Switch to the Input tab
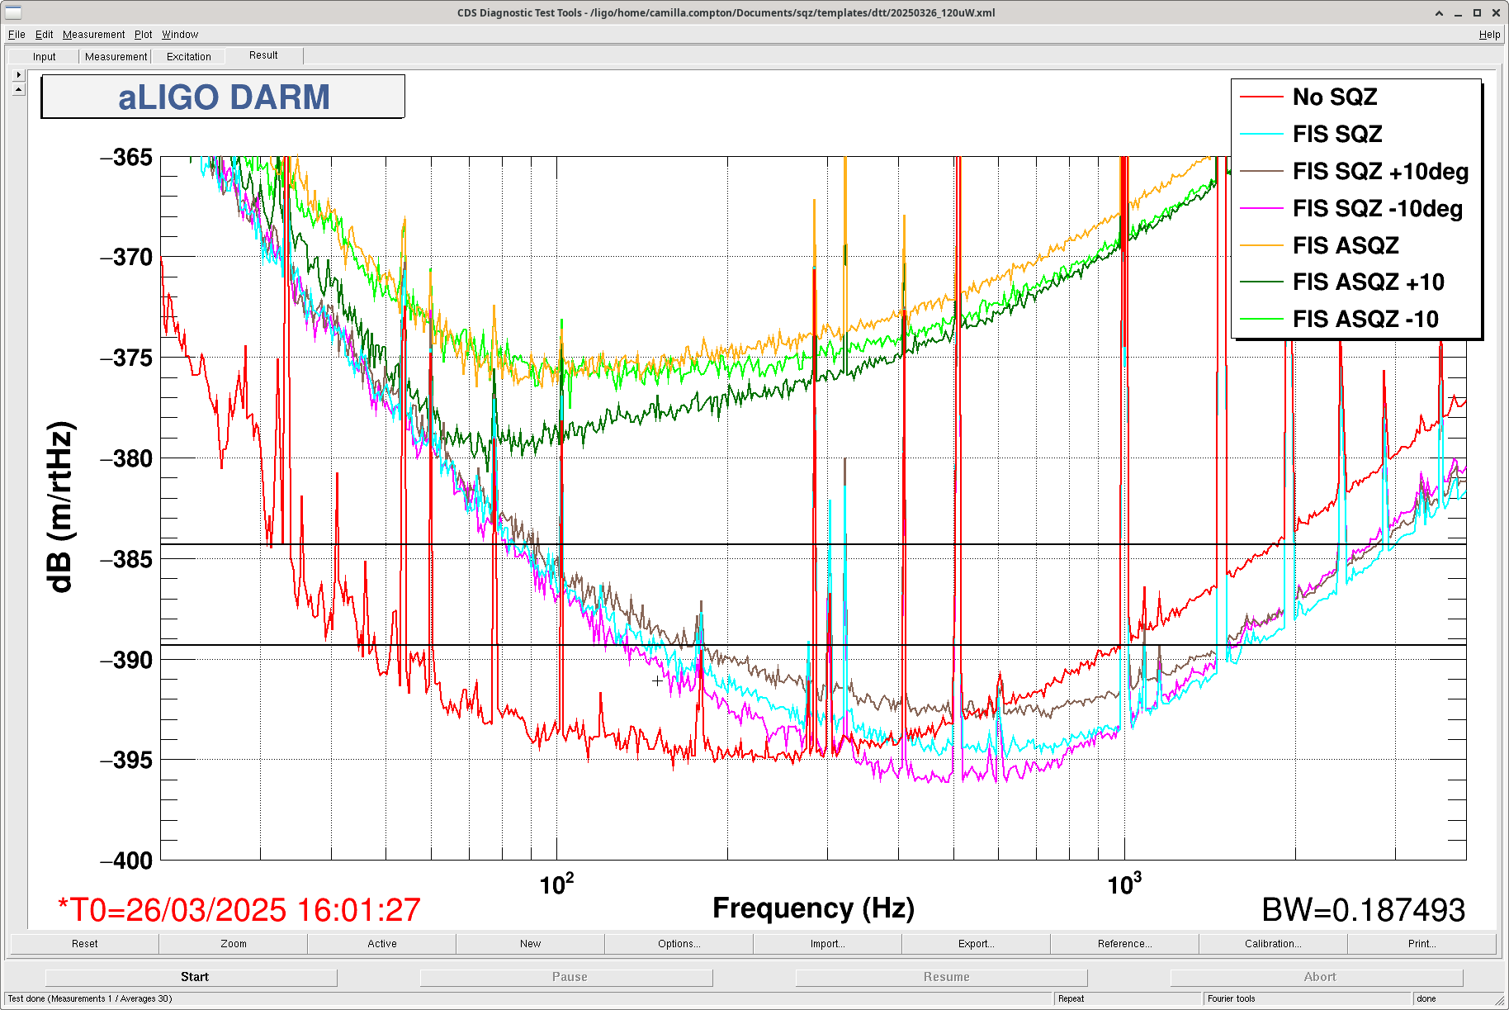 (45, 56)
